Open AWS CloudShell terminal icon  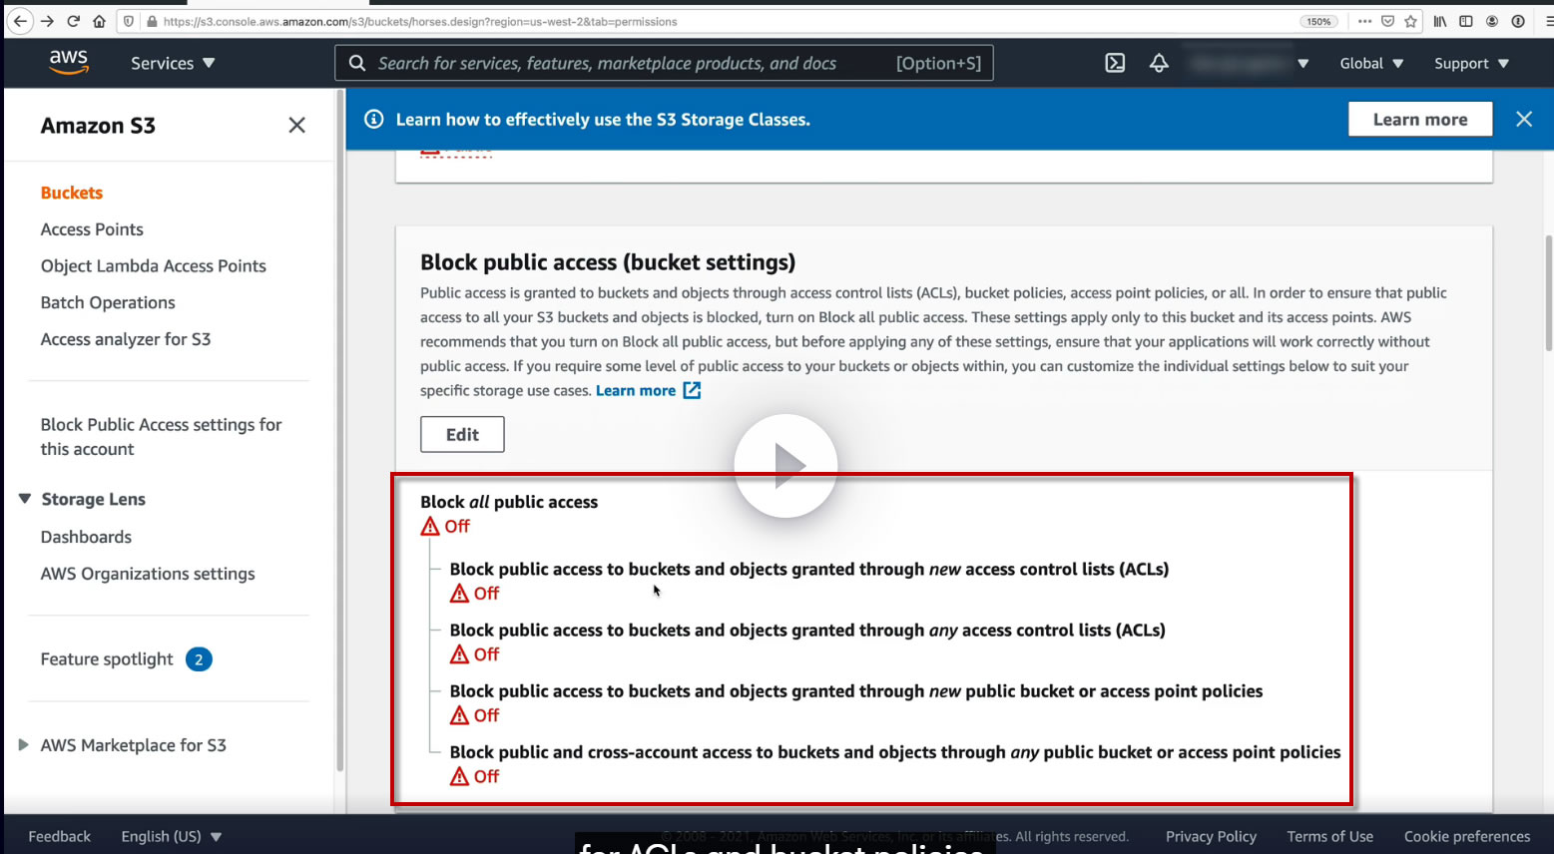(1115, 63)
